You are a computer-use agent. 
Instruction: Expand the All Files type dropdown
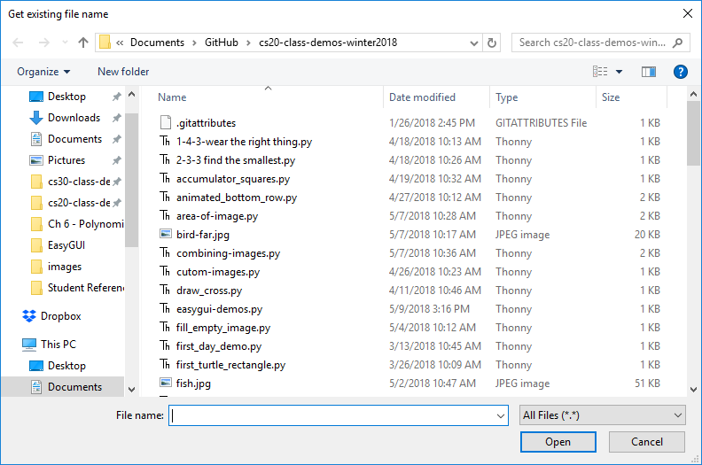coord(602,415)
